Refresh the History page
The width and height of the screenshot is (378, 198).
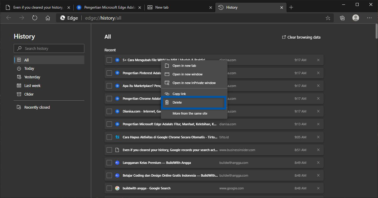(x=35, y=18)
